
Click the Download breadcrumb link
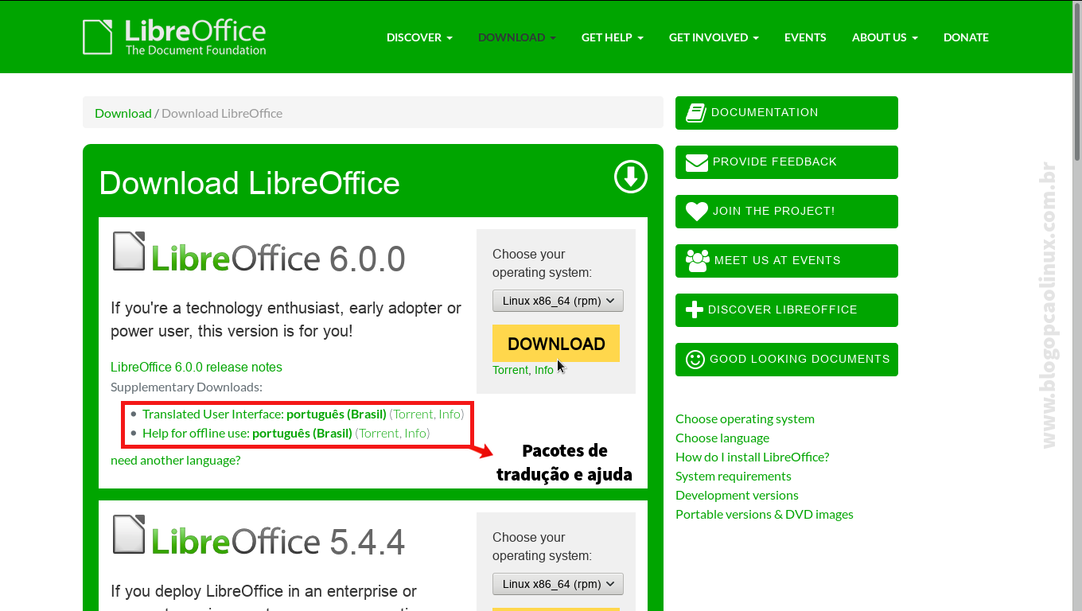pos(123,113)
